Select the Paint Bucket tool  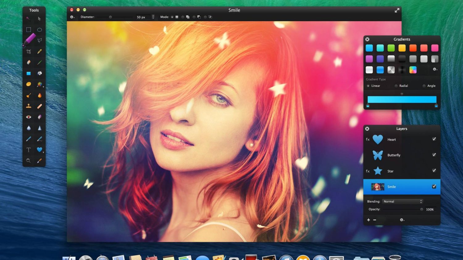(40, 73)
